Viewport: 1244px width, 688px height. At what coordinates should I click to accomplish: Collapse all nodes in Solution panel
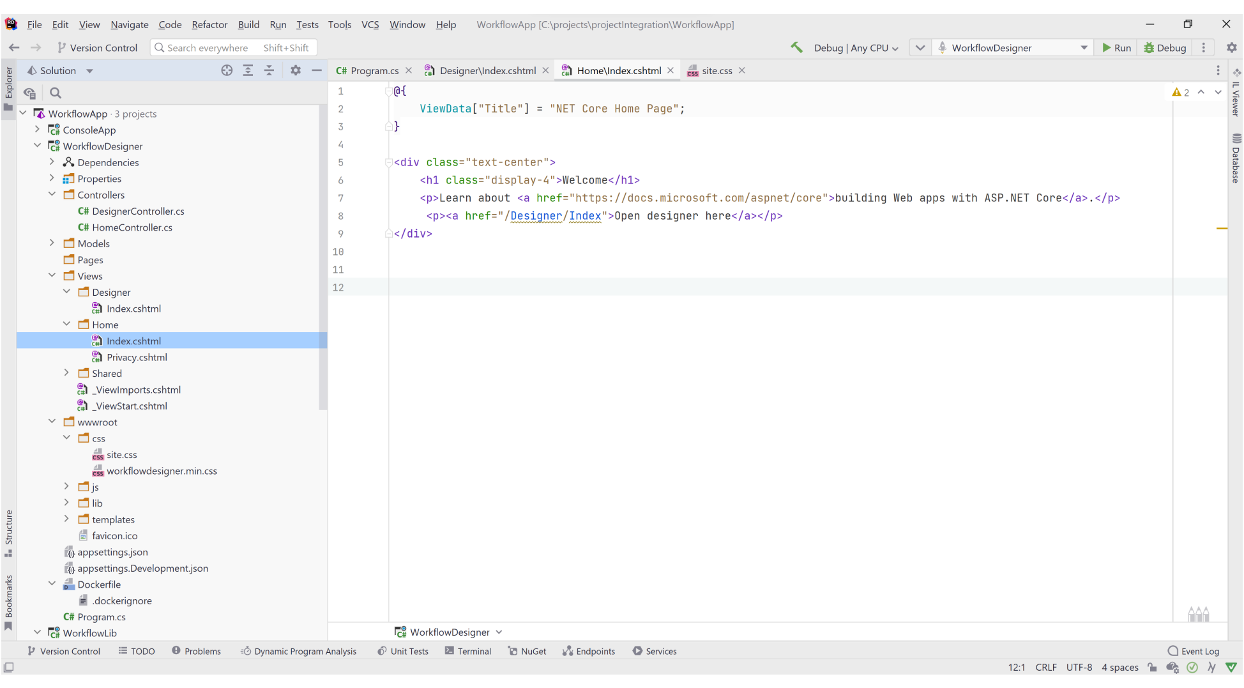[269, 71]
